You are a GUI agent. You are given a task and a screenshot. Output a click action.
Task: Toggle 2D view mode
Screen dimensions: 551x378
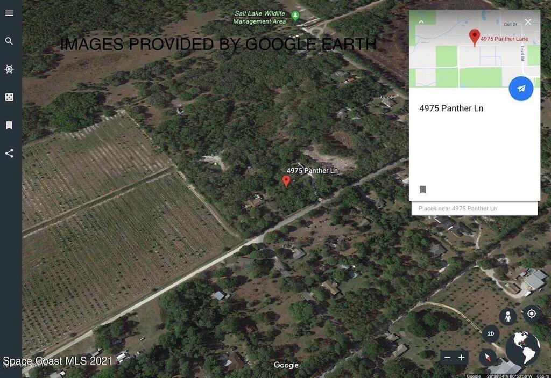coord(491,333)
